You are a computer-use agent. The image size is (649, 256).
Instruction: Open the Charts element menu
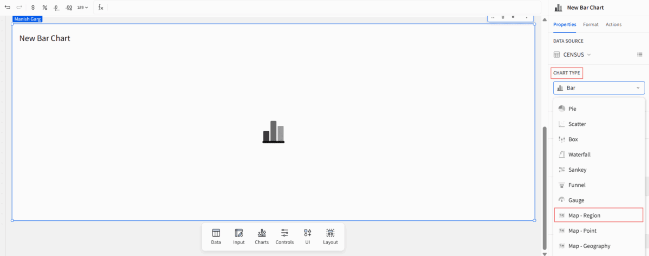point(262,237)
